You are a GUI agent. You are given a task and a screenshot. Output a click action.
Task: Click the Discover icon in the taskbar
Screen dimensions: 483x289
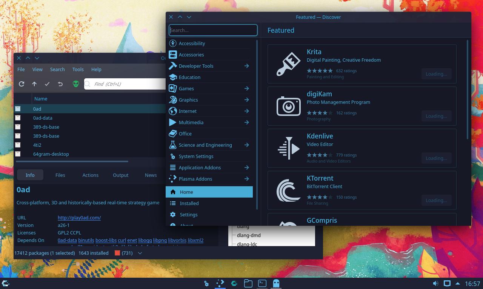[220, 283]
